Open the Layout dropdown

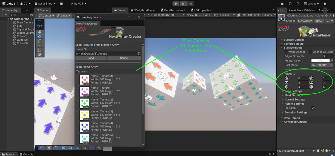tap(312, 4)
